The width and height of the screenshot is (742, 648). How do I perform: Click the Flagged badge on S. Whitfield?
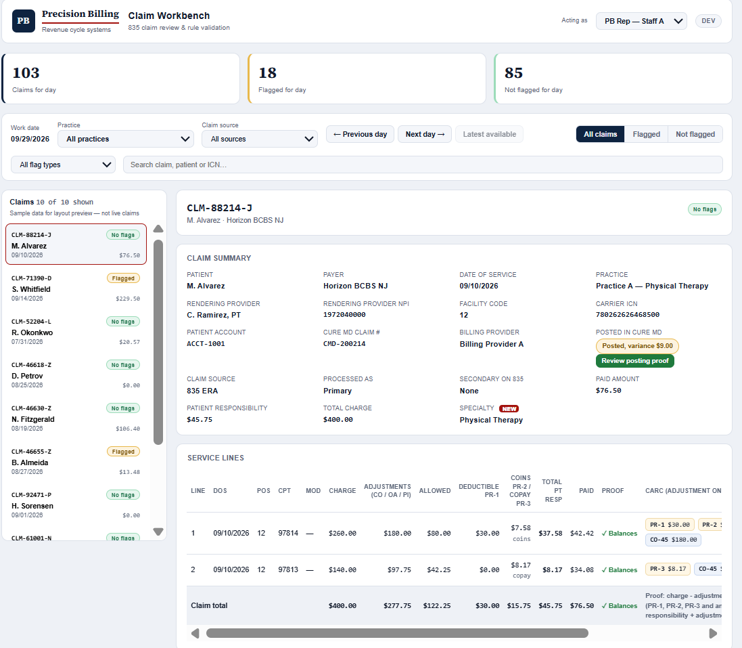123,278
